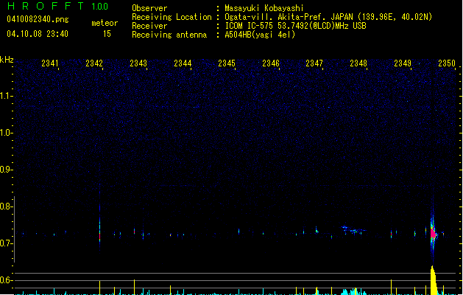Click the Ogata-vill. Akita-Pref. JAPAN location text

(x=289, y=17)
